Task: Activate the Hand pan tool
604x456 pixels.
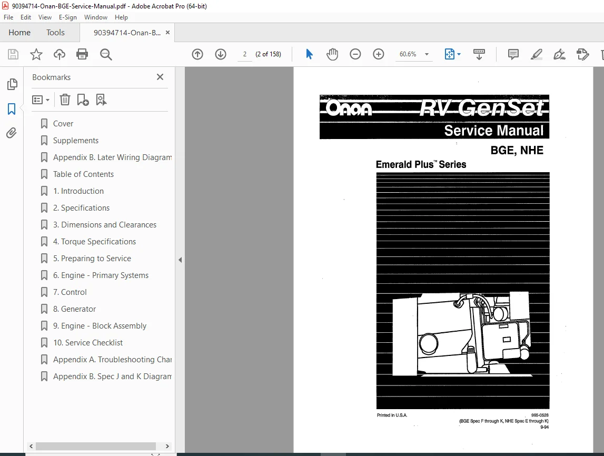Action: 332,54
